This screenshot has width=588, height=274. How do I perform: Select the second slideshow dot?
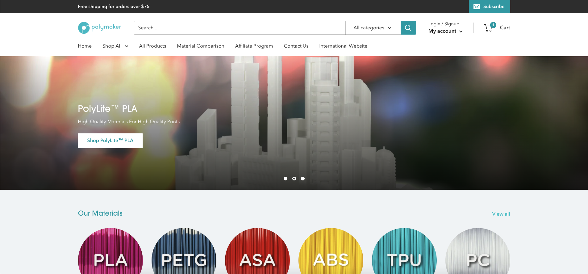point(294,179)
